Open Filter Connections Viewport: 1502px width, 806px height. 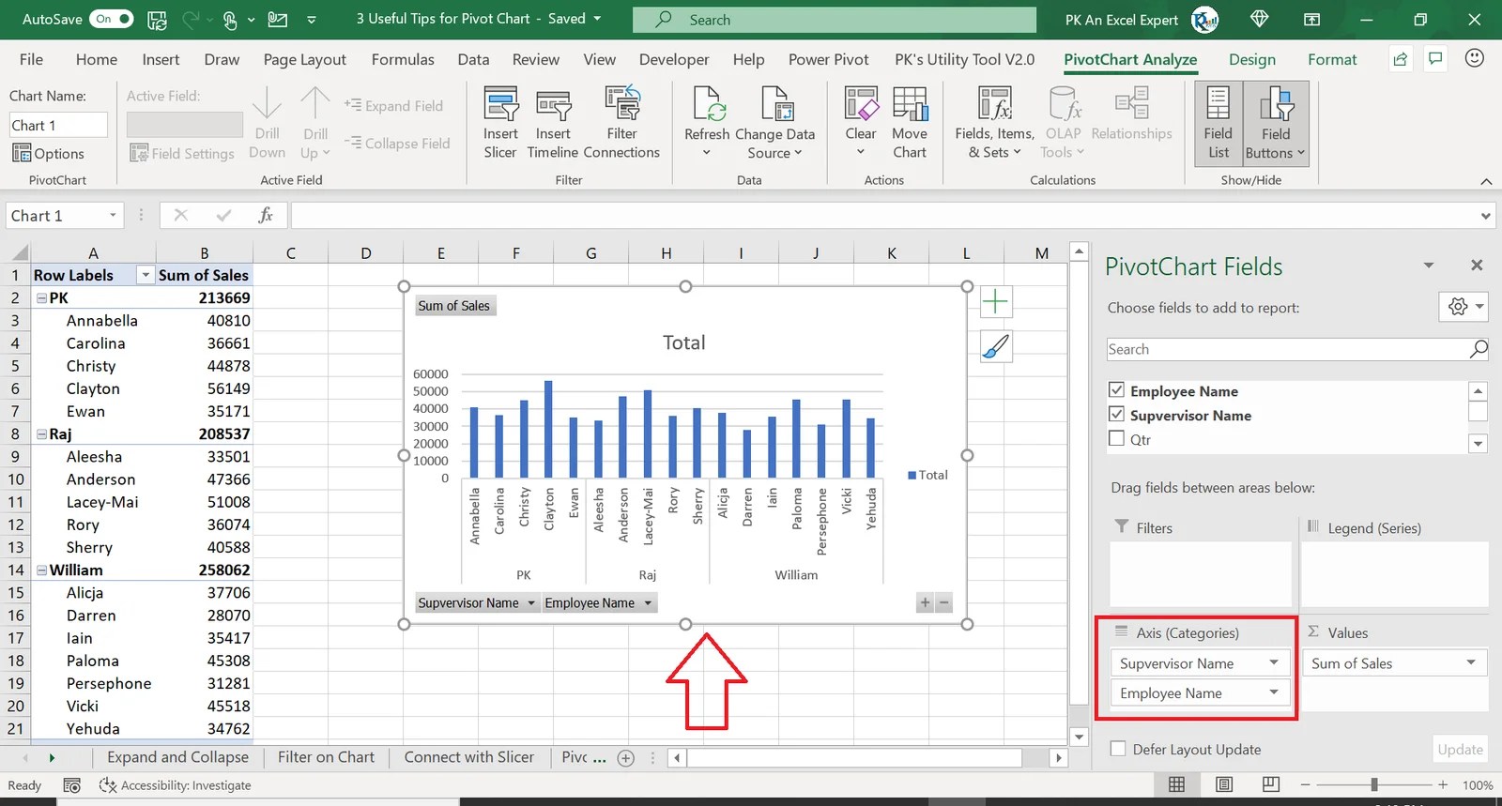pyautogui.click(x=621, y=122)
